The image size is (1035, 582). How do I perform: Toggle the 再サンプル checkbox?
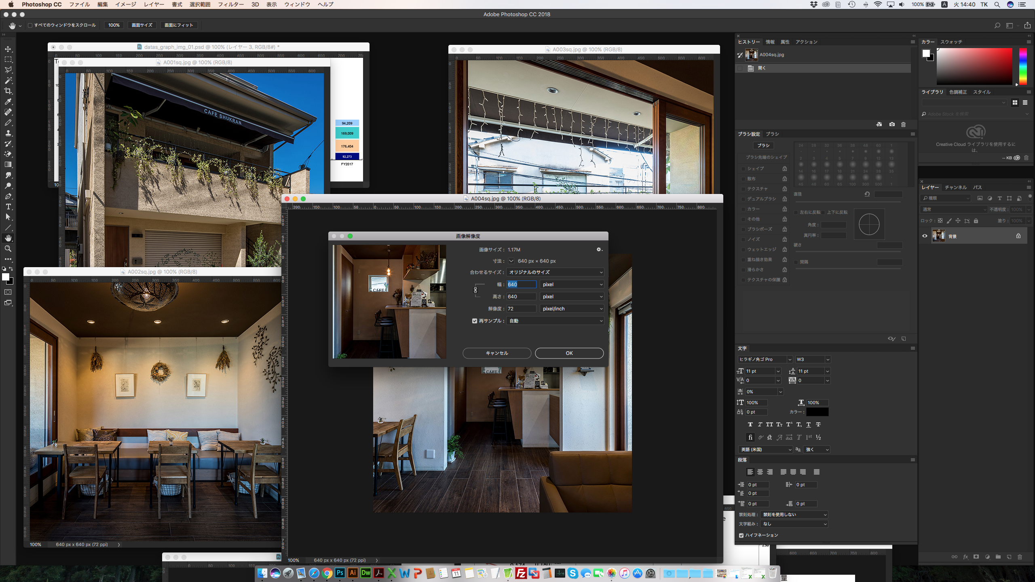pyautogui.click(x=475, y=321)
